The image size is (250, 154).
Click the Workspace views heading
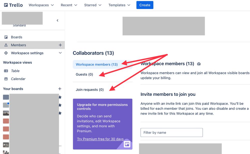click(18, 62)
